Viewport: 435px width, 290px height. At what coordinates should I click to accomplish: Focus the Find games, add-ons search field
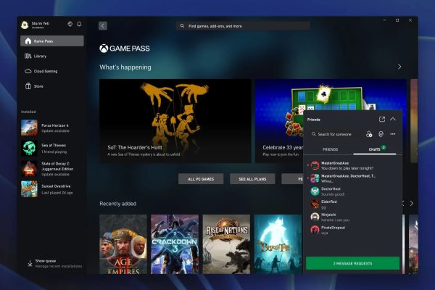tap(243, 26)
